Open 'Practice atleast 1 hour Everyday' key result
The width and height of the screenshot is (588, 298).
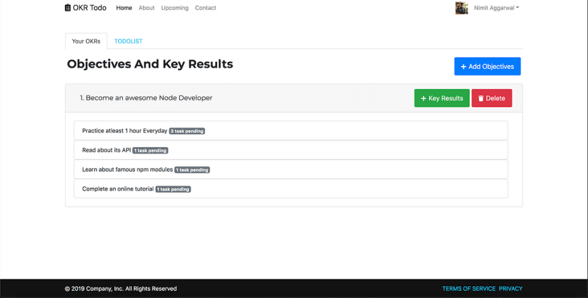291,130
